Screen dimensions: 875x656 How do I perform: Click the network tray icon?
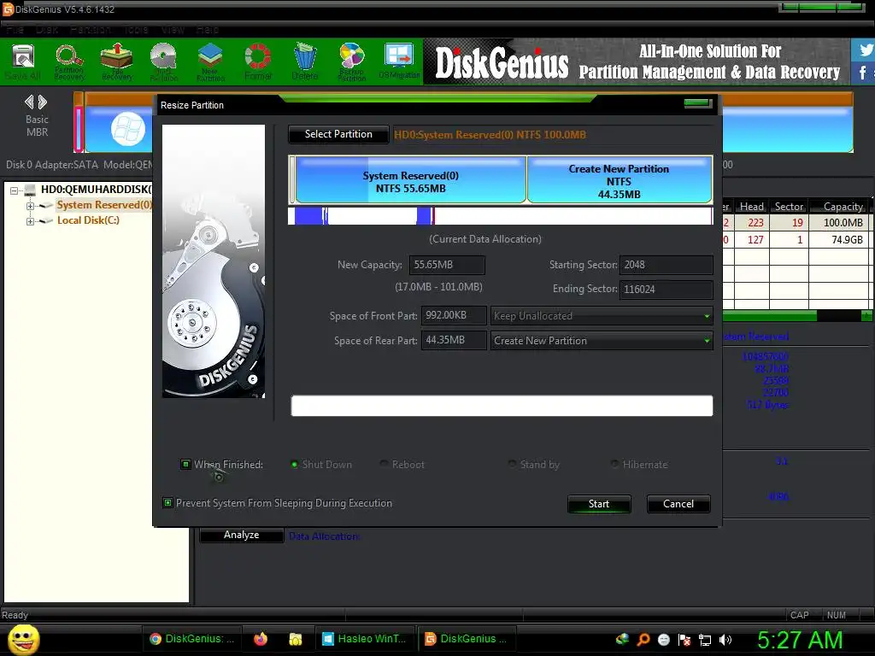[705, 640]
